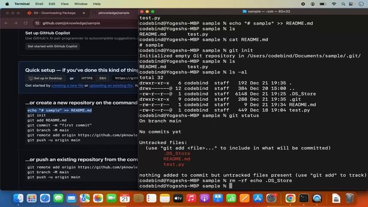368x207 pixels.
Task: Open the Terminal app menu
Action: (x=22, y=4)
